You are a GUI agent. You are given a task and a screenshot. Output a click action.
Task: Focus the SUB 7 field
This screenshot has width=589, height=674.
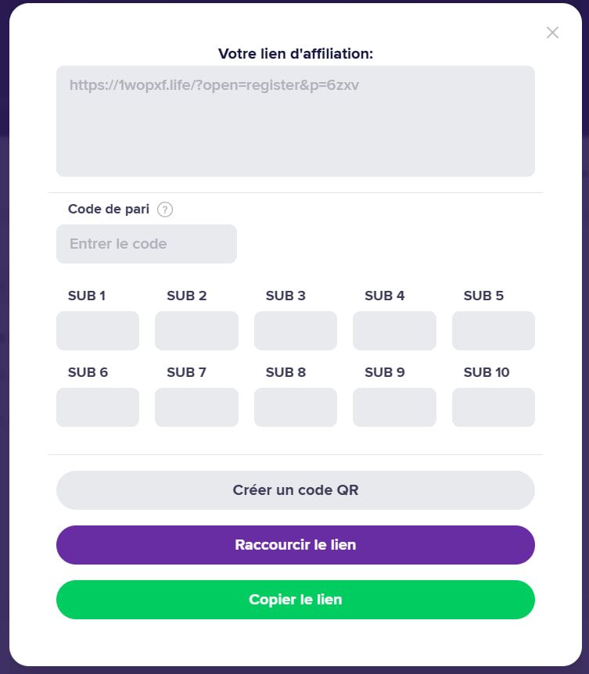point(196,407)
